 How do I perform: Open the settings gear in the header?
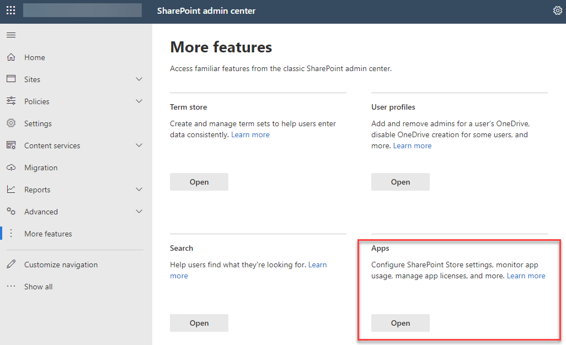point(557,11)
